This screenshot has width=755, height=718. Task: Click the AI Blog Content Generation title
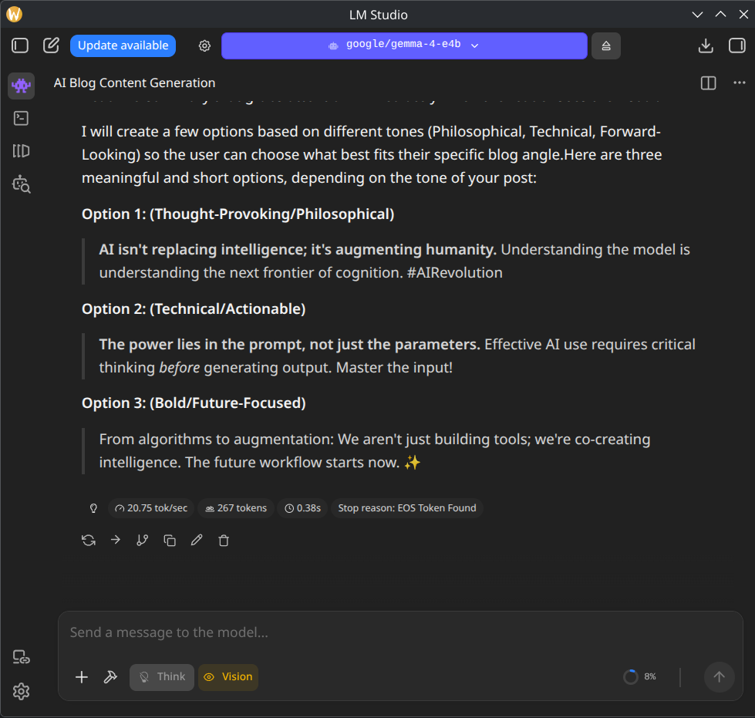(134, 83)
